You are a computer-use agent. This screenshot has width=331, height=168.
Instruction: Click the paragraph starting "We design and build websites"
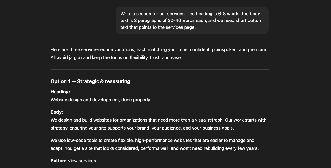(158, 124)
